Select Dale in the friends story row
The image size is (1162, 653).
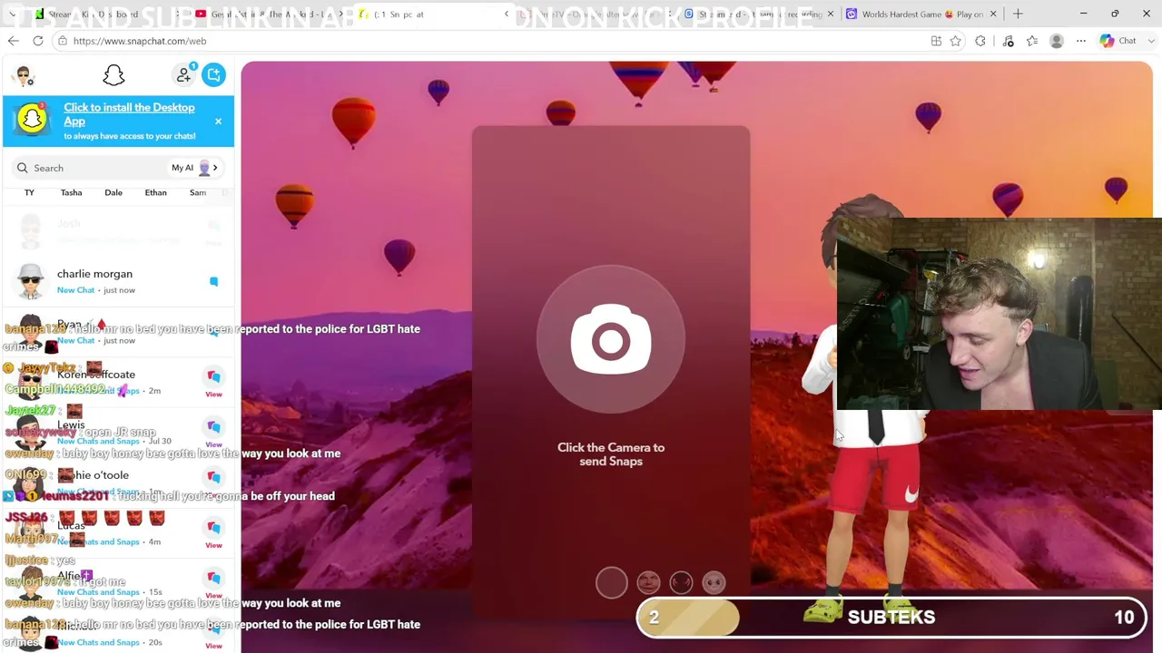113,192
